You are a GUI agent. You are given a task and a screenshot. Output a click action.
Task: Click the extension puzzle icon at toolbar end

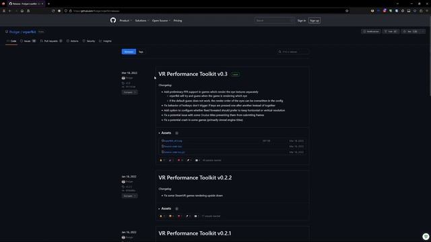[421, 11]
